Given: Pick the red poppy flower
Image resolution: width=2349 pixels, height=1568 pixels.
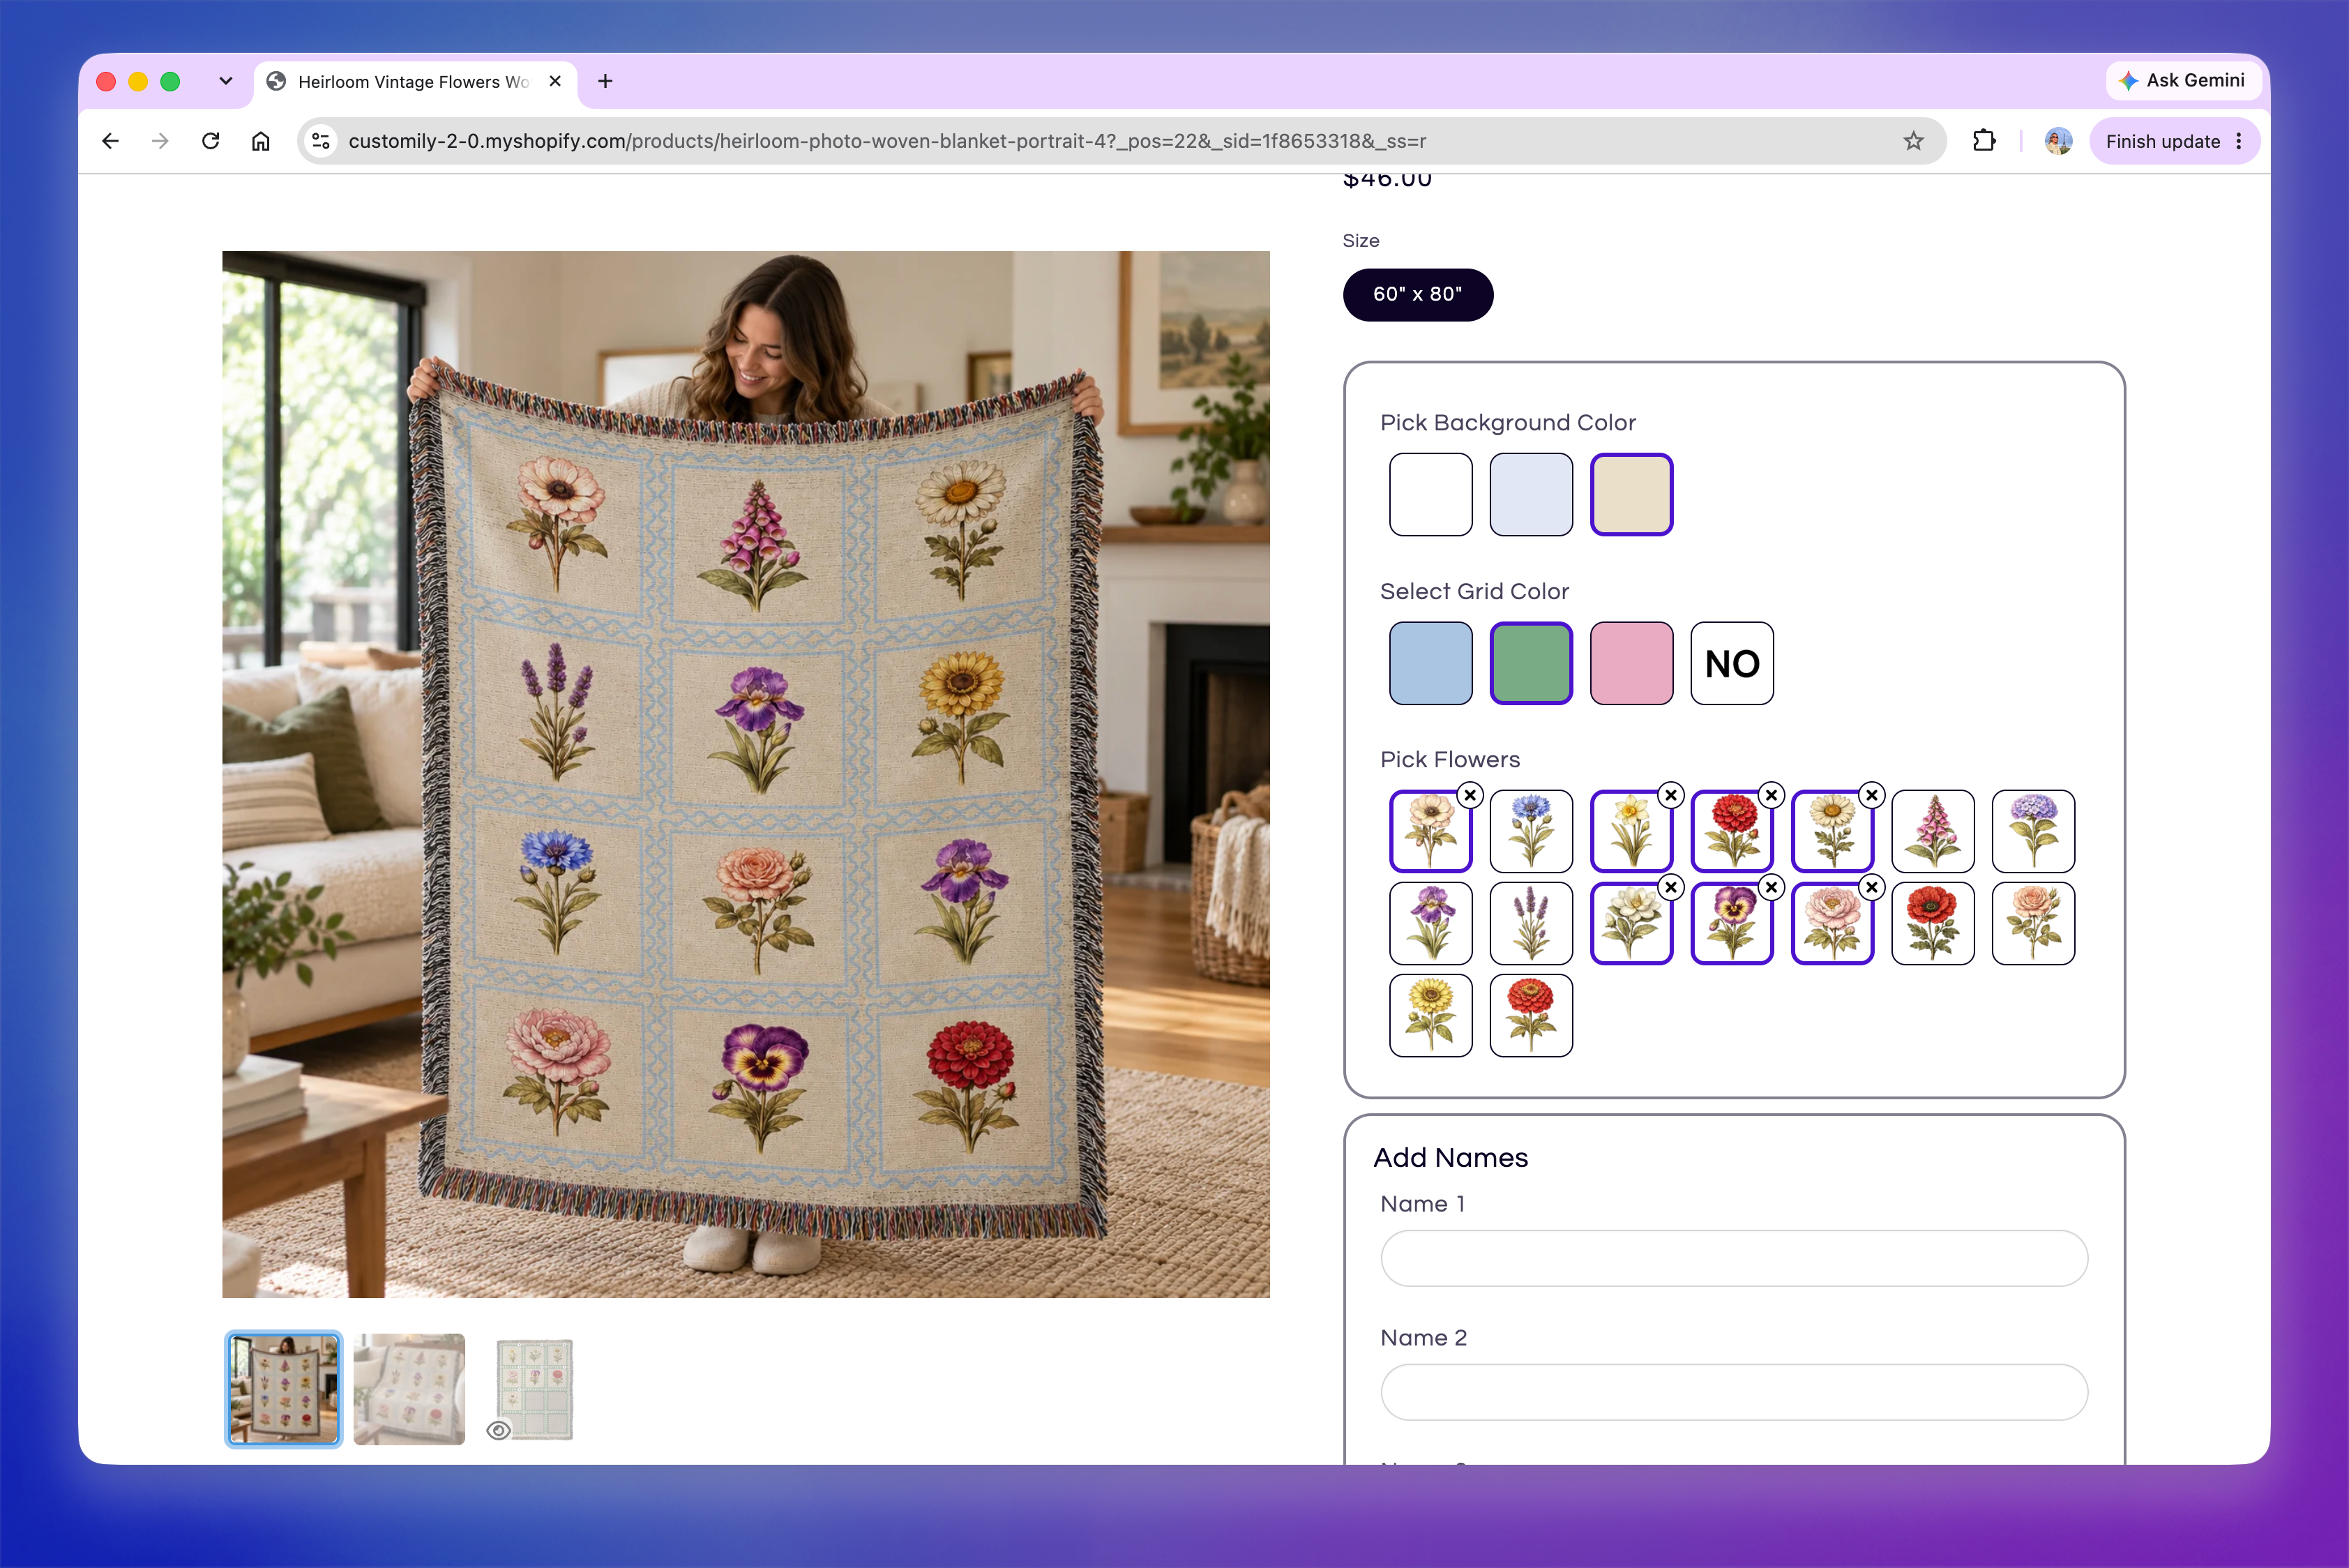Looking at the screenshot, I should [x=1932, y=923].
